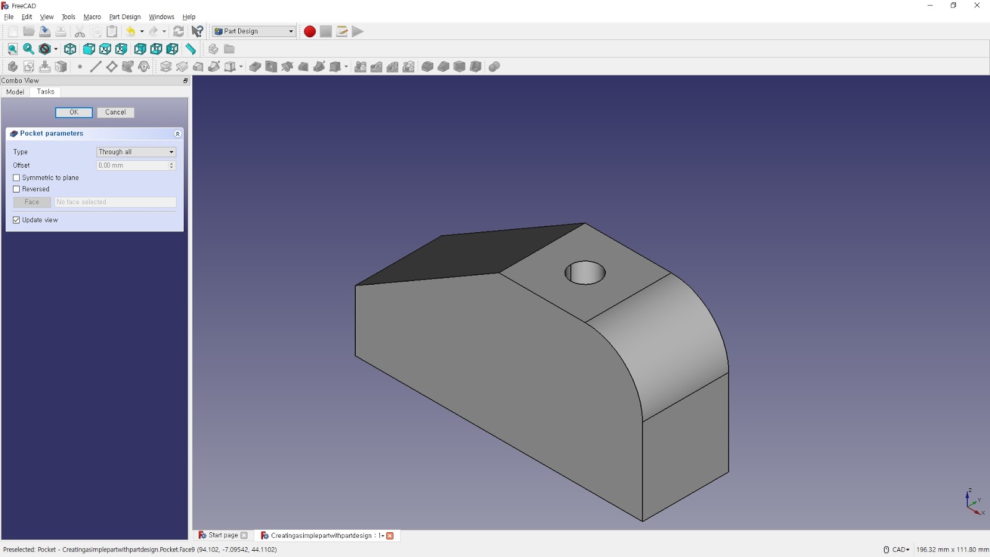The image size is (990, 557).
Task: Confirm the pocket with the OK button
Action: tap(74, 112)
